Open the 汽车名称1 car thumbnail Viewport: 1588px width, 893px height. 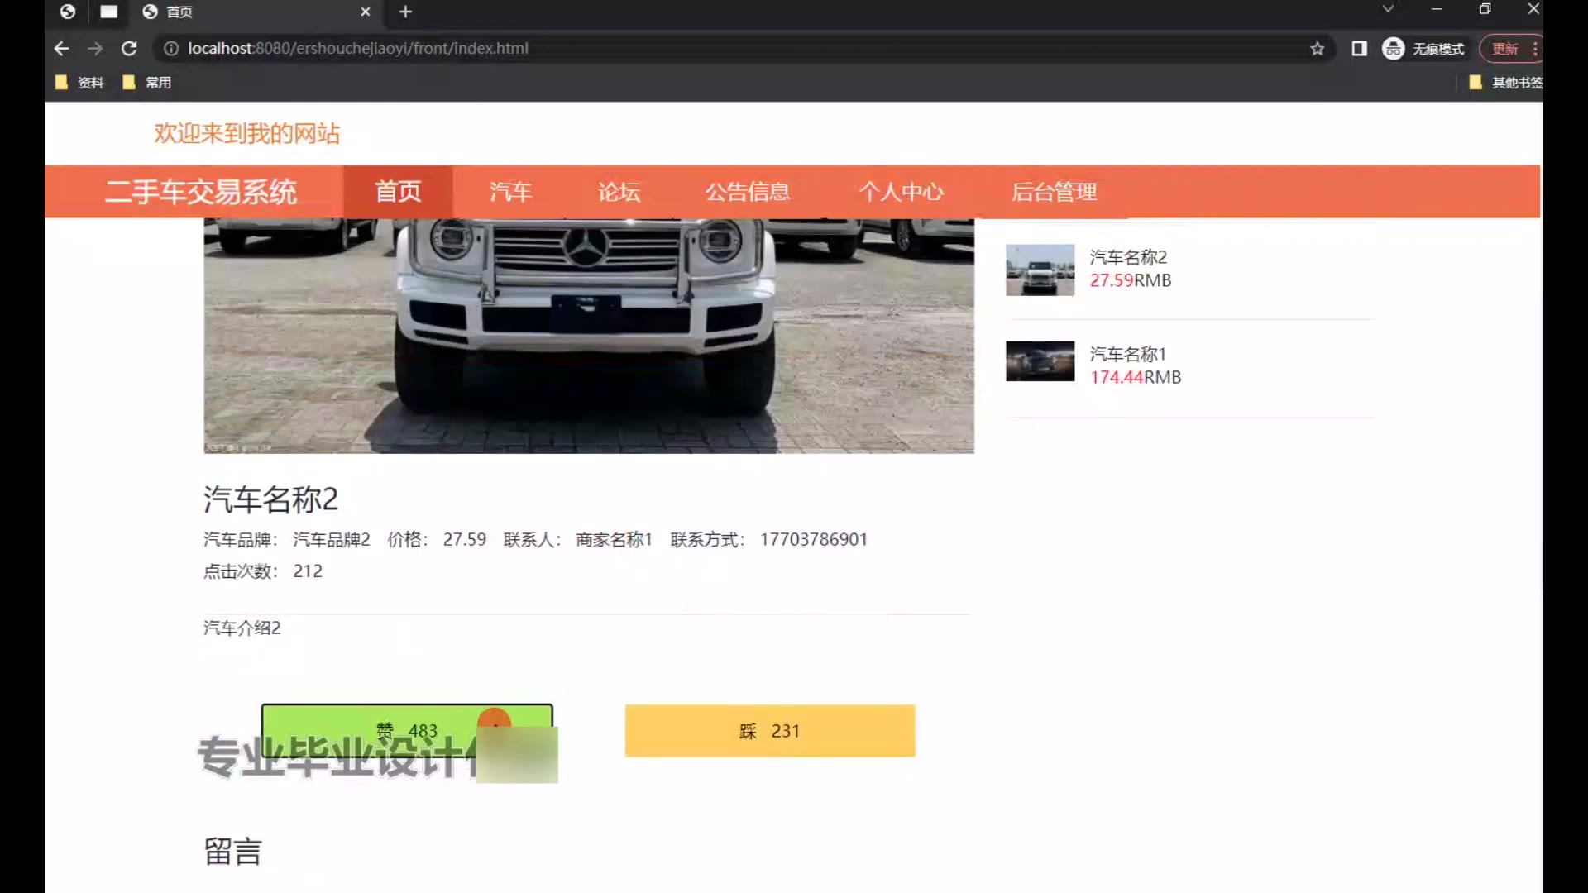coord(1040,361)
